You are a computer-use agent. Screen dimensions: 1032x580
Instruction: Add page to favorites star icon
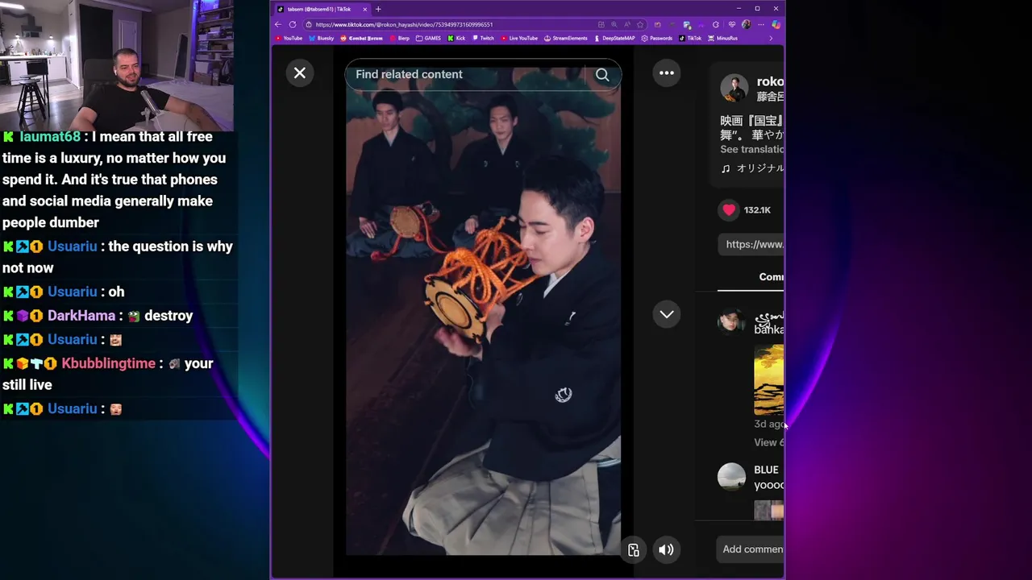[640, 25]
